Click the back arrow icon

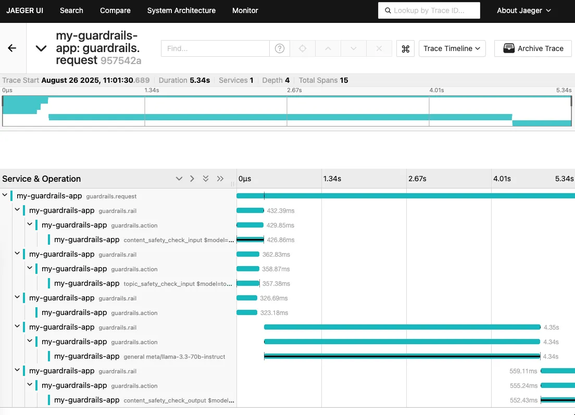point(12,48)
